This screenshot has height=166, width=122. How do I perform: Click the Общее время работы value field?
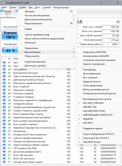coord(111,44)
